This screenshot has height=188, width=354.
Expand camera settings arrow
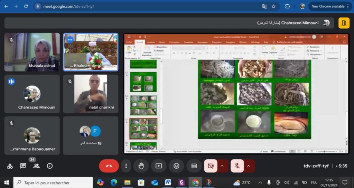(222, 166)
